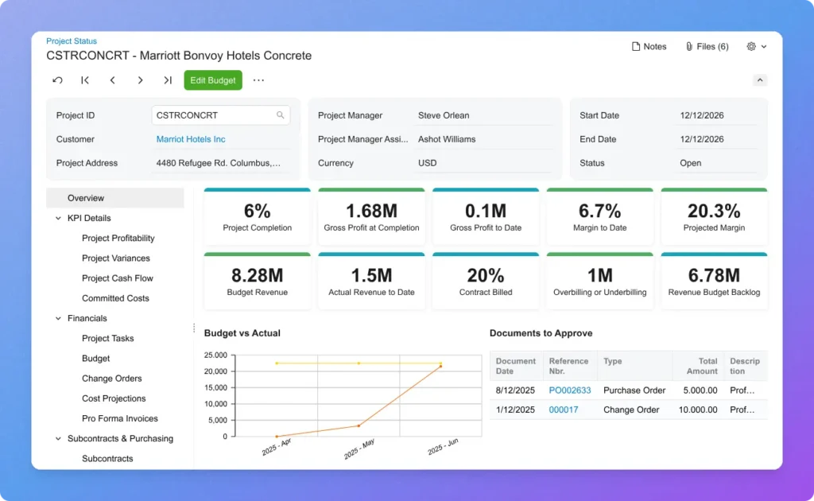Go to first record icon
This screenshot has height=501, width=814.
[x=85, y=80]
